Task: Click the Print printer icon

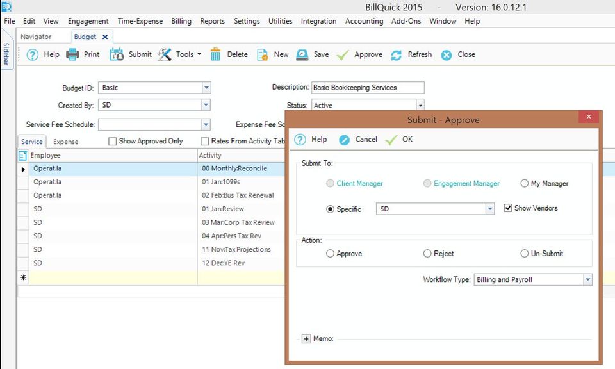Action: 72,54
